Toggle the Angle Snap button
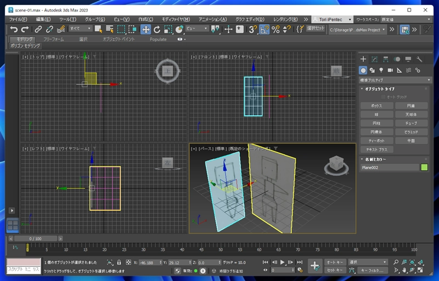The image size is (439, 281). coord(264,29)
